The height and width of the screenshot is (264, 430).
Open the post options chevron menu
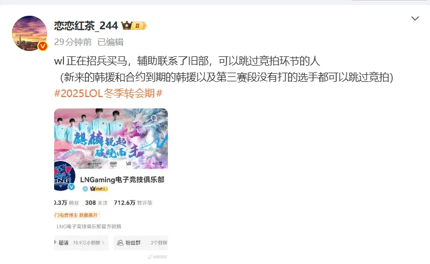(x=415, y=18)
